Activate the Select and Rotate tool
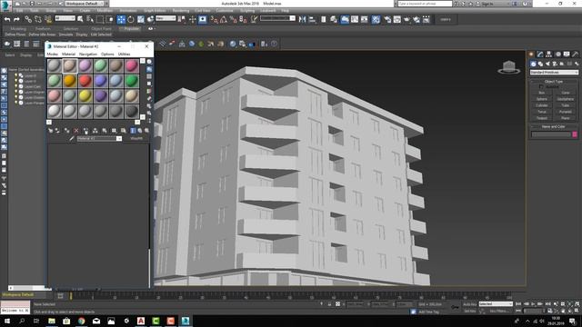The height and width of the screenshot is (327, 582). [x=131, y=19]
